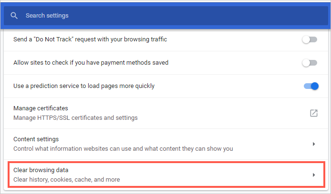Image resolution: width=331 pixels, height=194 pixels.
Task: Click the "Allow sites to check" payment label
Action: 91,63
